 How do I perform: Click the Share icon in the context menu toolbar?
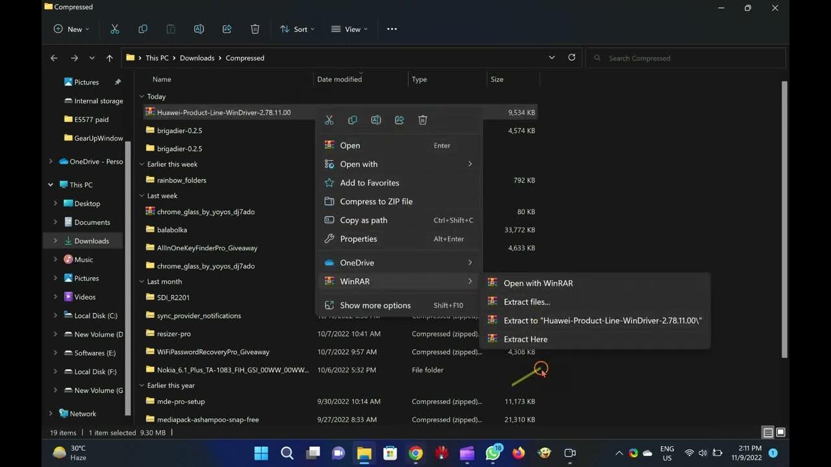coord(399,119)
